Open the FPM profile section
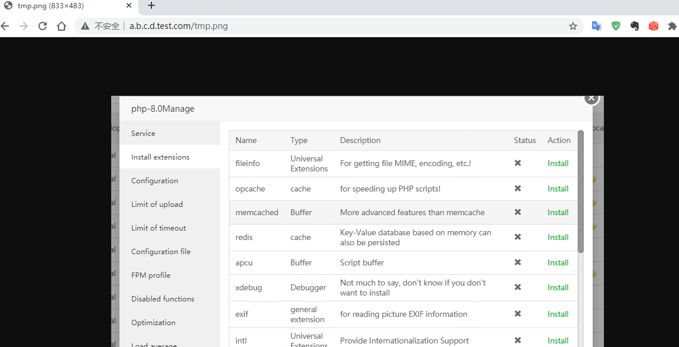Screen dimensions: 679x347 coord(169,275)
